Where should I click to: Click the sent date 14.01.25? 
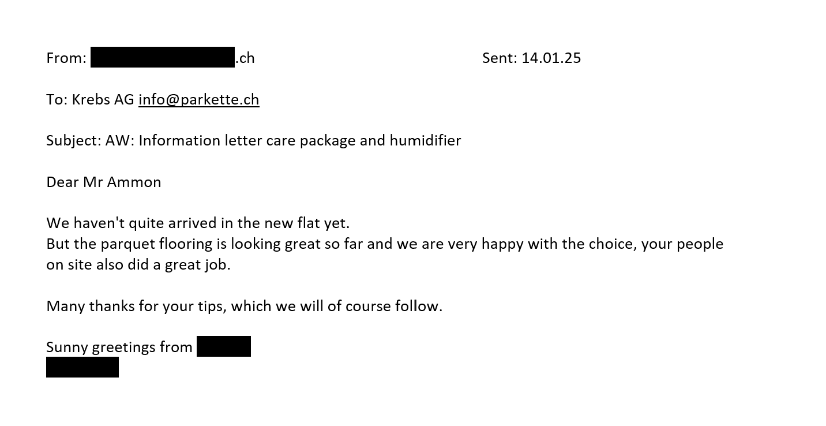551,58
